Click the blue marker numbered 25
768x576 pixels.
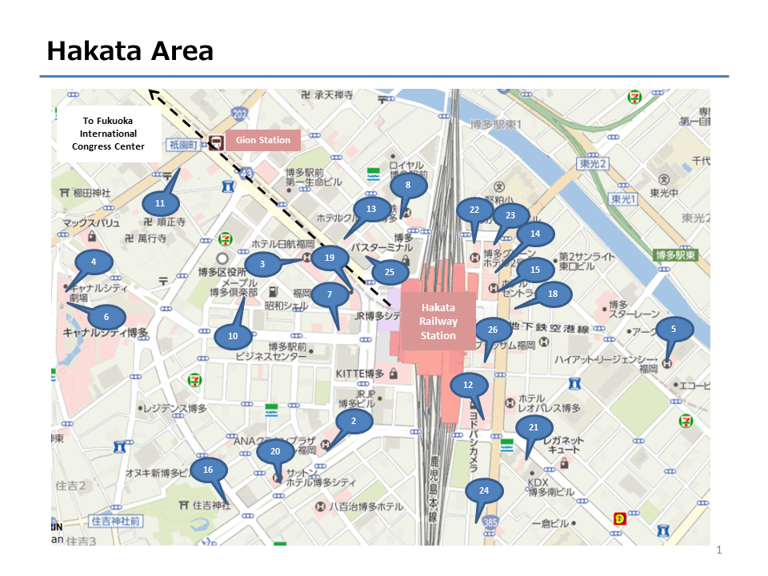point(390,272)
